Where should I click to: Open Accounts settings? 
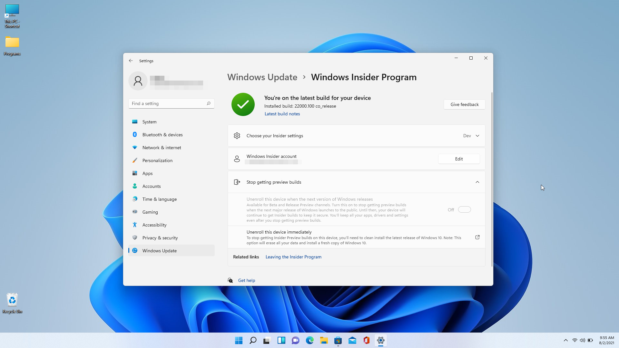tap(171, 186)
